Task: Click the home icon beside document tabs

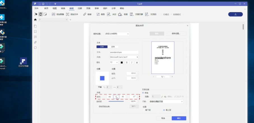Action: [35, 20]
